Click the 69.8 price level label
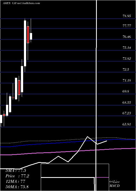 click(126, 91)
